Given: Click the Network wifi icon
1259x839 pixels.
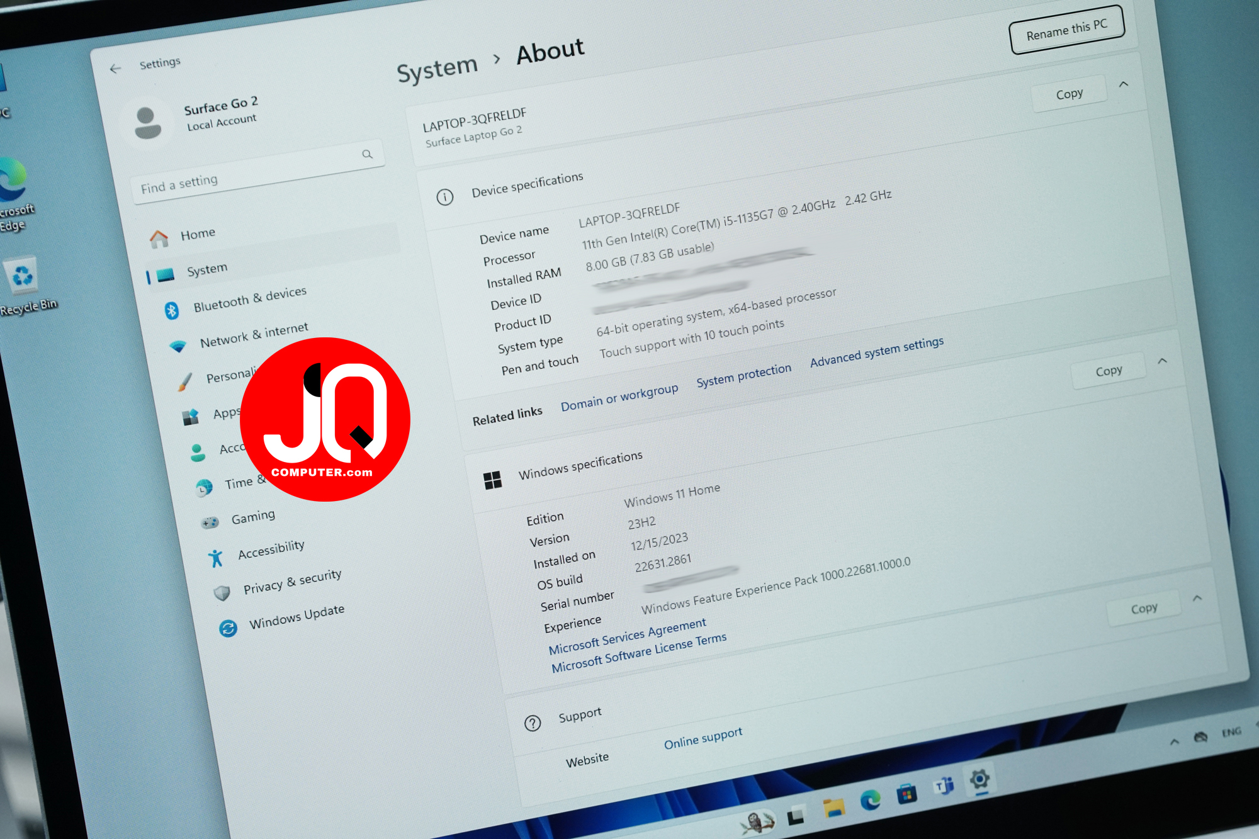Looking at the screenshot, I should coord(178,346).
